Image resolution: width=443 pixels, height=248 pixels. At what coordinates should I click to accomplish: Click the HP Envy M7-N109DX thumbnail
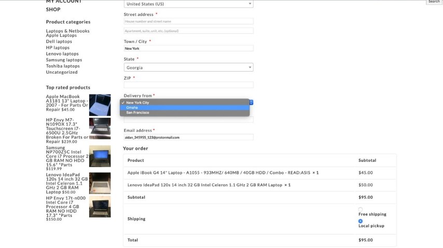100,129
